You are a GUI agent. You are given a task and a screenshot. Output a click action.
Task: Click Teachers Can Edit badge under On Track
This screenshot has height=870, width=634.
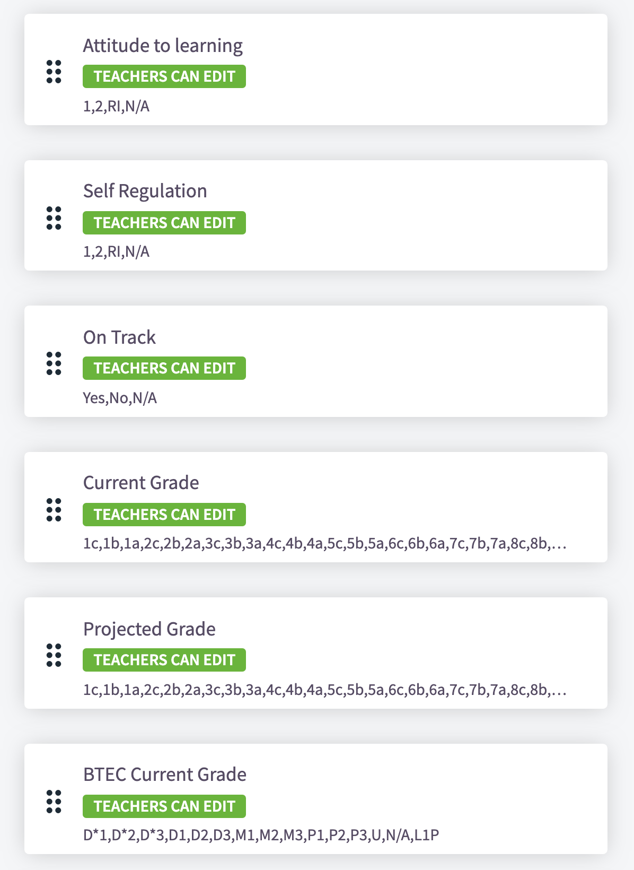coord(164,368)
